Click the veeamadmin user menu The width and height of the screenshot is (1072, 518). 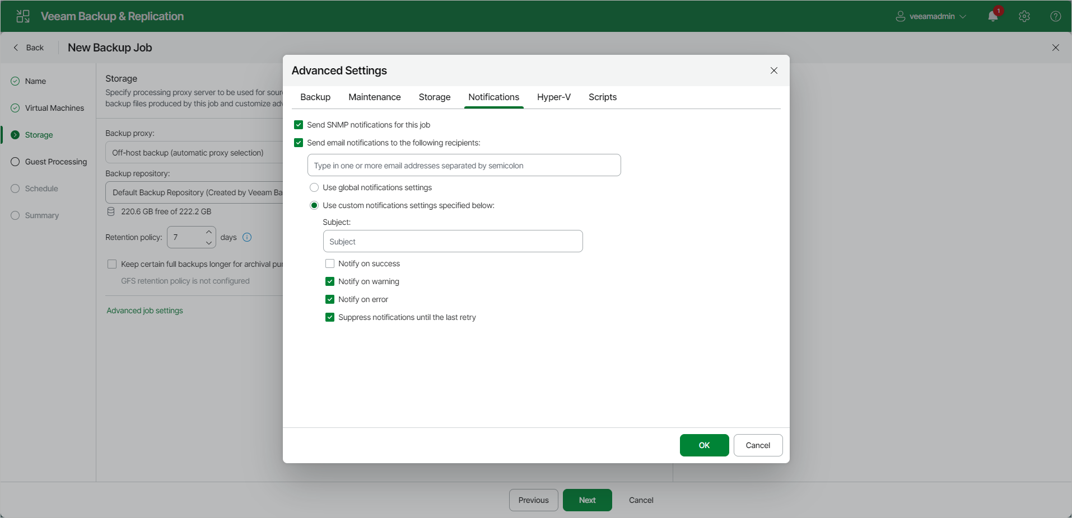930,16
